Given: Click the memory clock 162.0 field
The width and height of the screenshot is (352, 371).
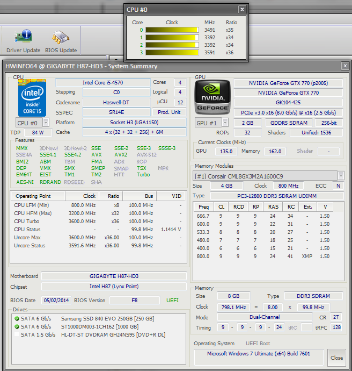Looking at the screenshot, I should click(275, 151).
